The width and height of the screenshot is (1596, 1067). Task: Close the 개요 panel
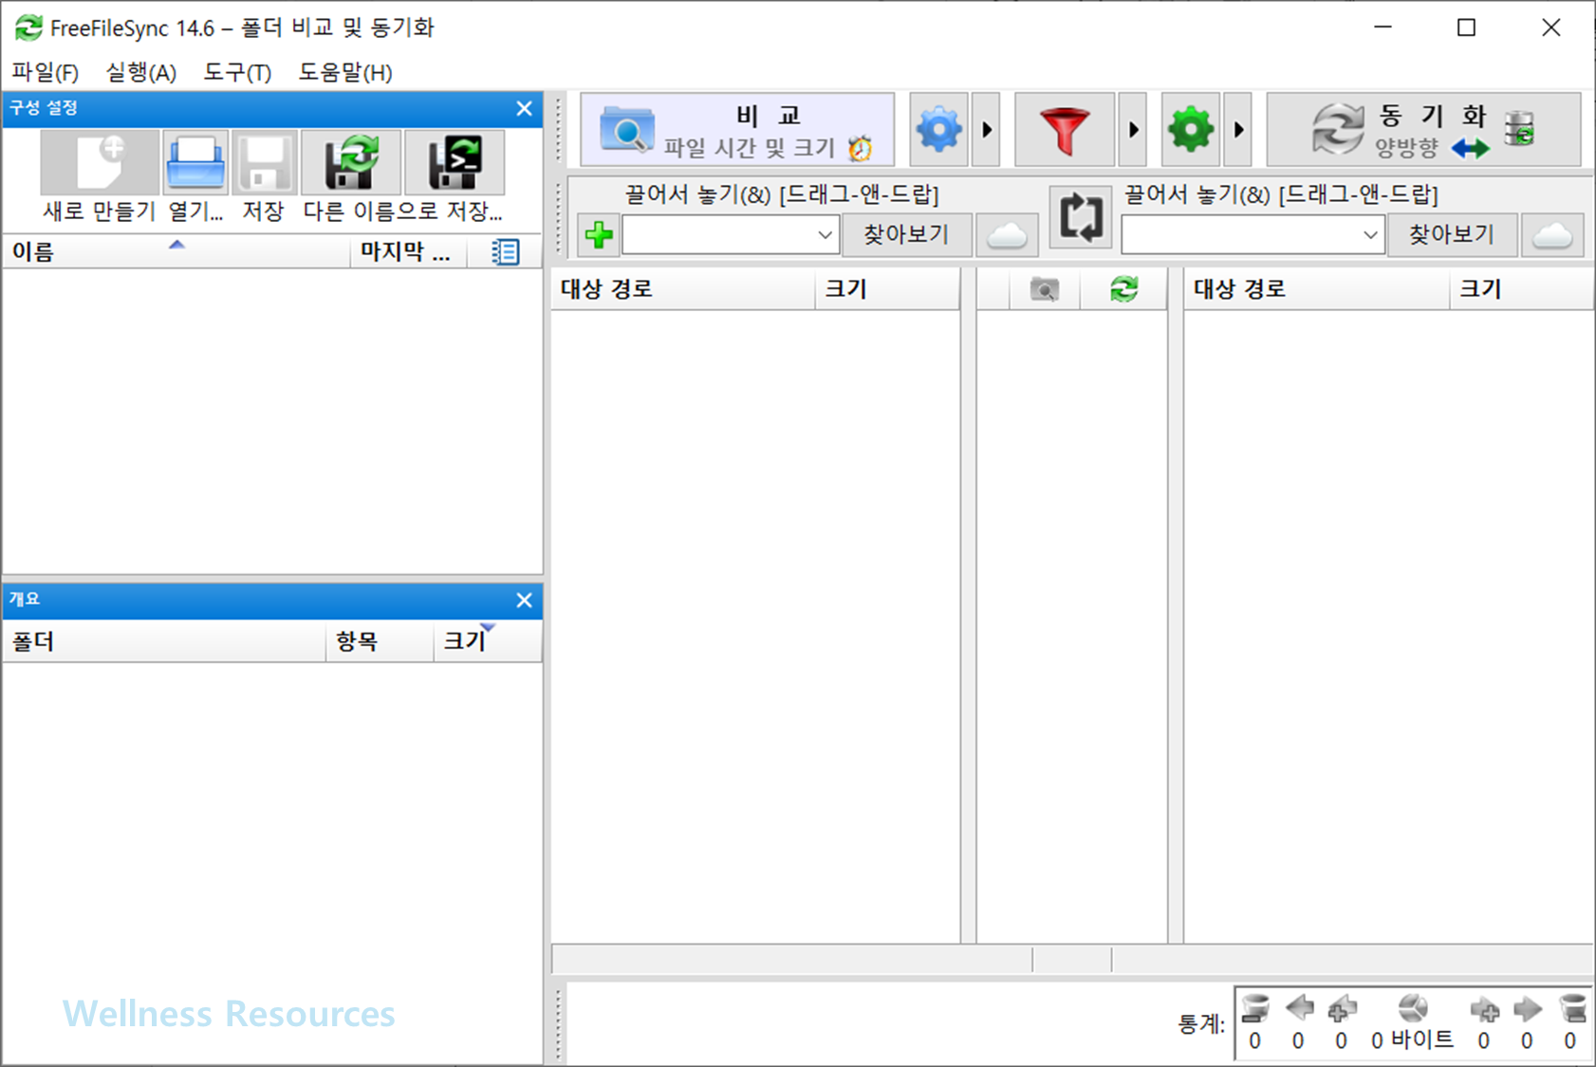pos(524,600)
